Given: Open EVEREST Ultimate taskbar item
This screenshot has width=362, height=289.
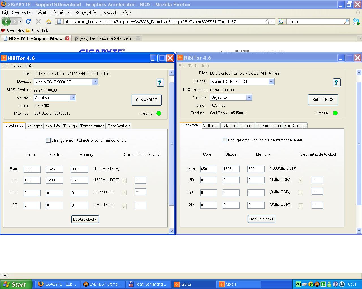Looking at the screenshot, I should pos(103,284).
